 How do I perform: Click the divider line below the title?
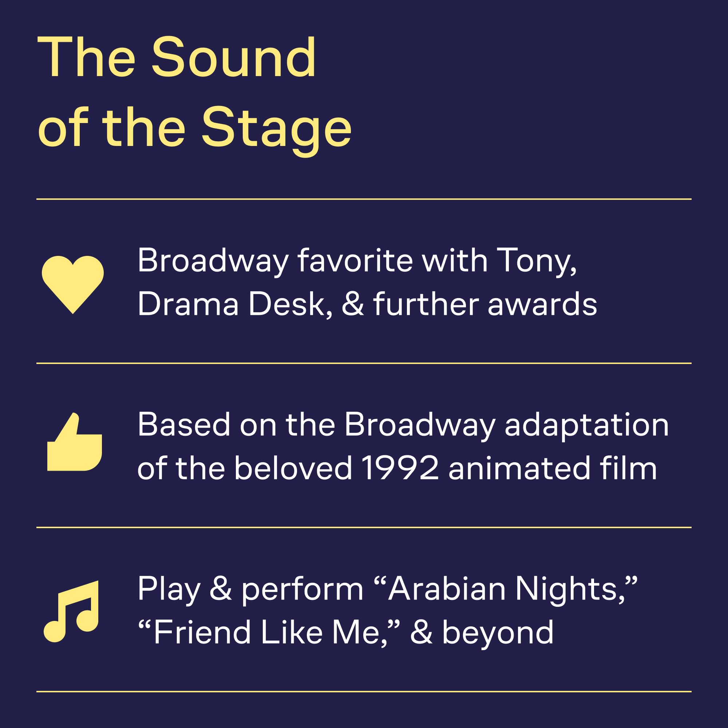[x=364, y=199]
